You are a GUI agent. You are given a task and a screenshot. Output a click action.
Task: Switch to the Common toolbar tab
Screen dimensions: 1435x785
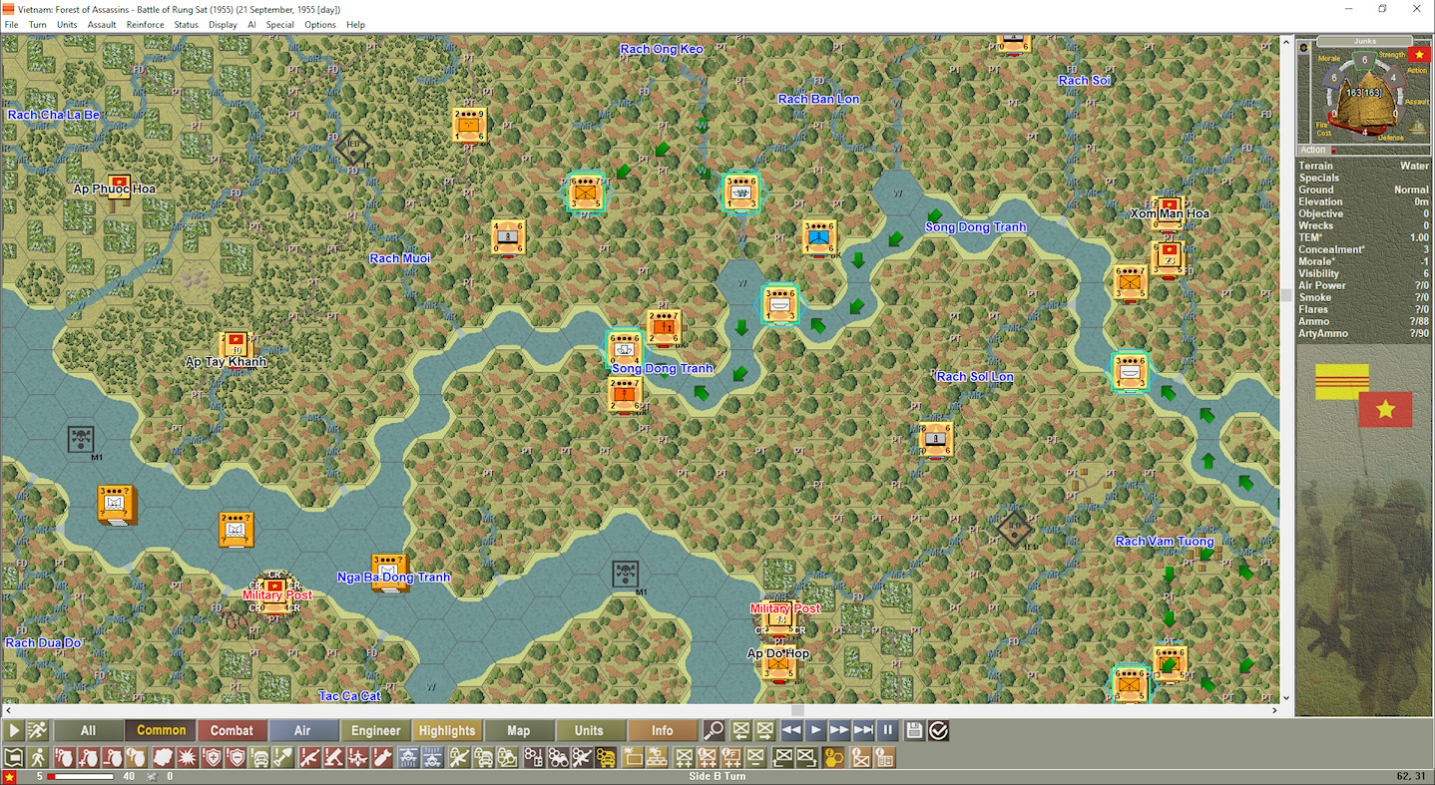(161, 730)
